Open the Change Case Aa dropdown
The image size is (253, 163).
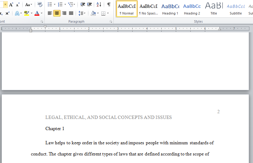(x=28, y=5)
